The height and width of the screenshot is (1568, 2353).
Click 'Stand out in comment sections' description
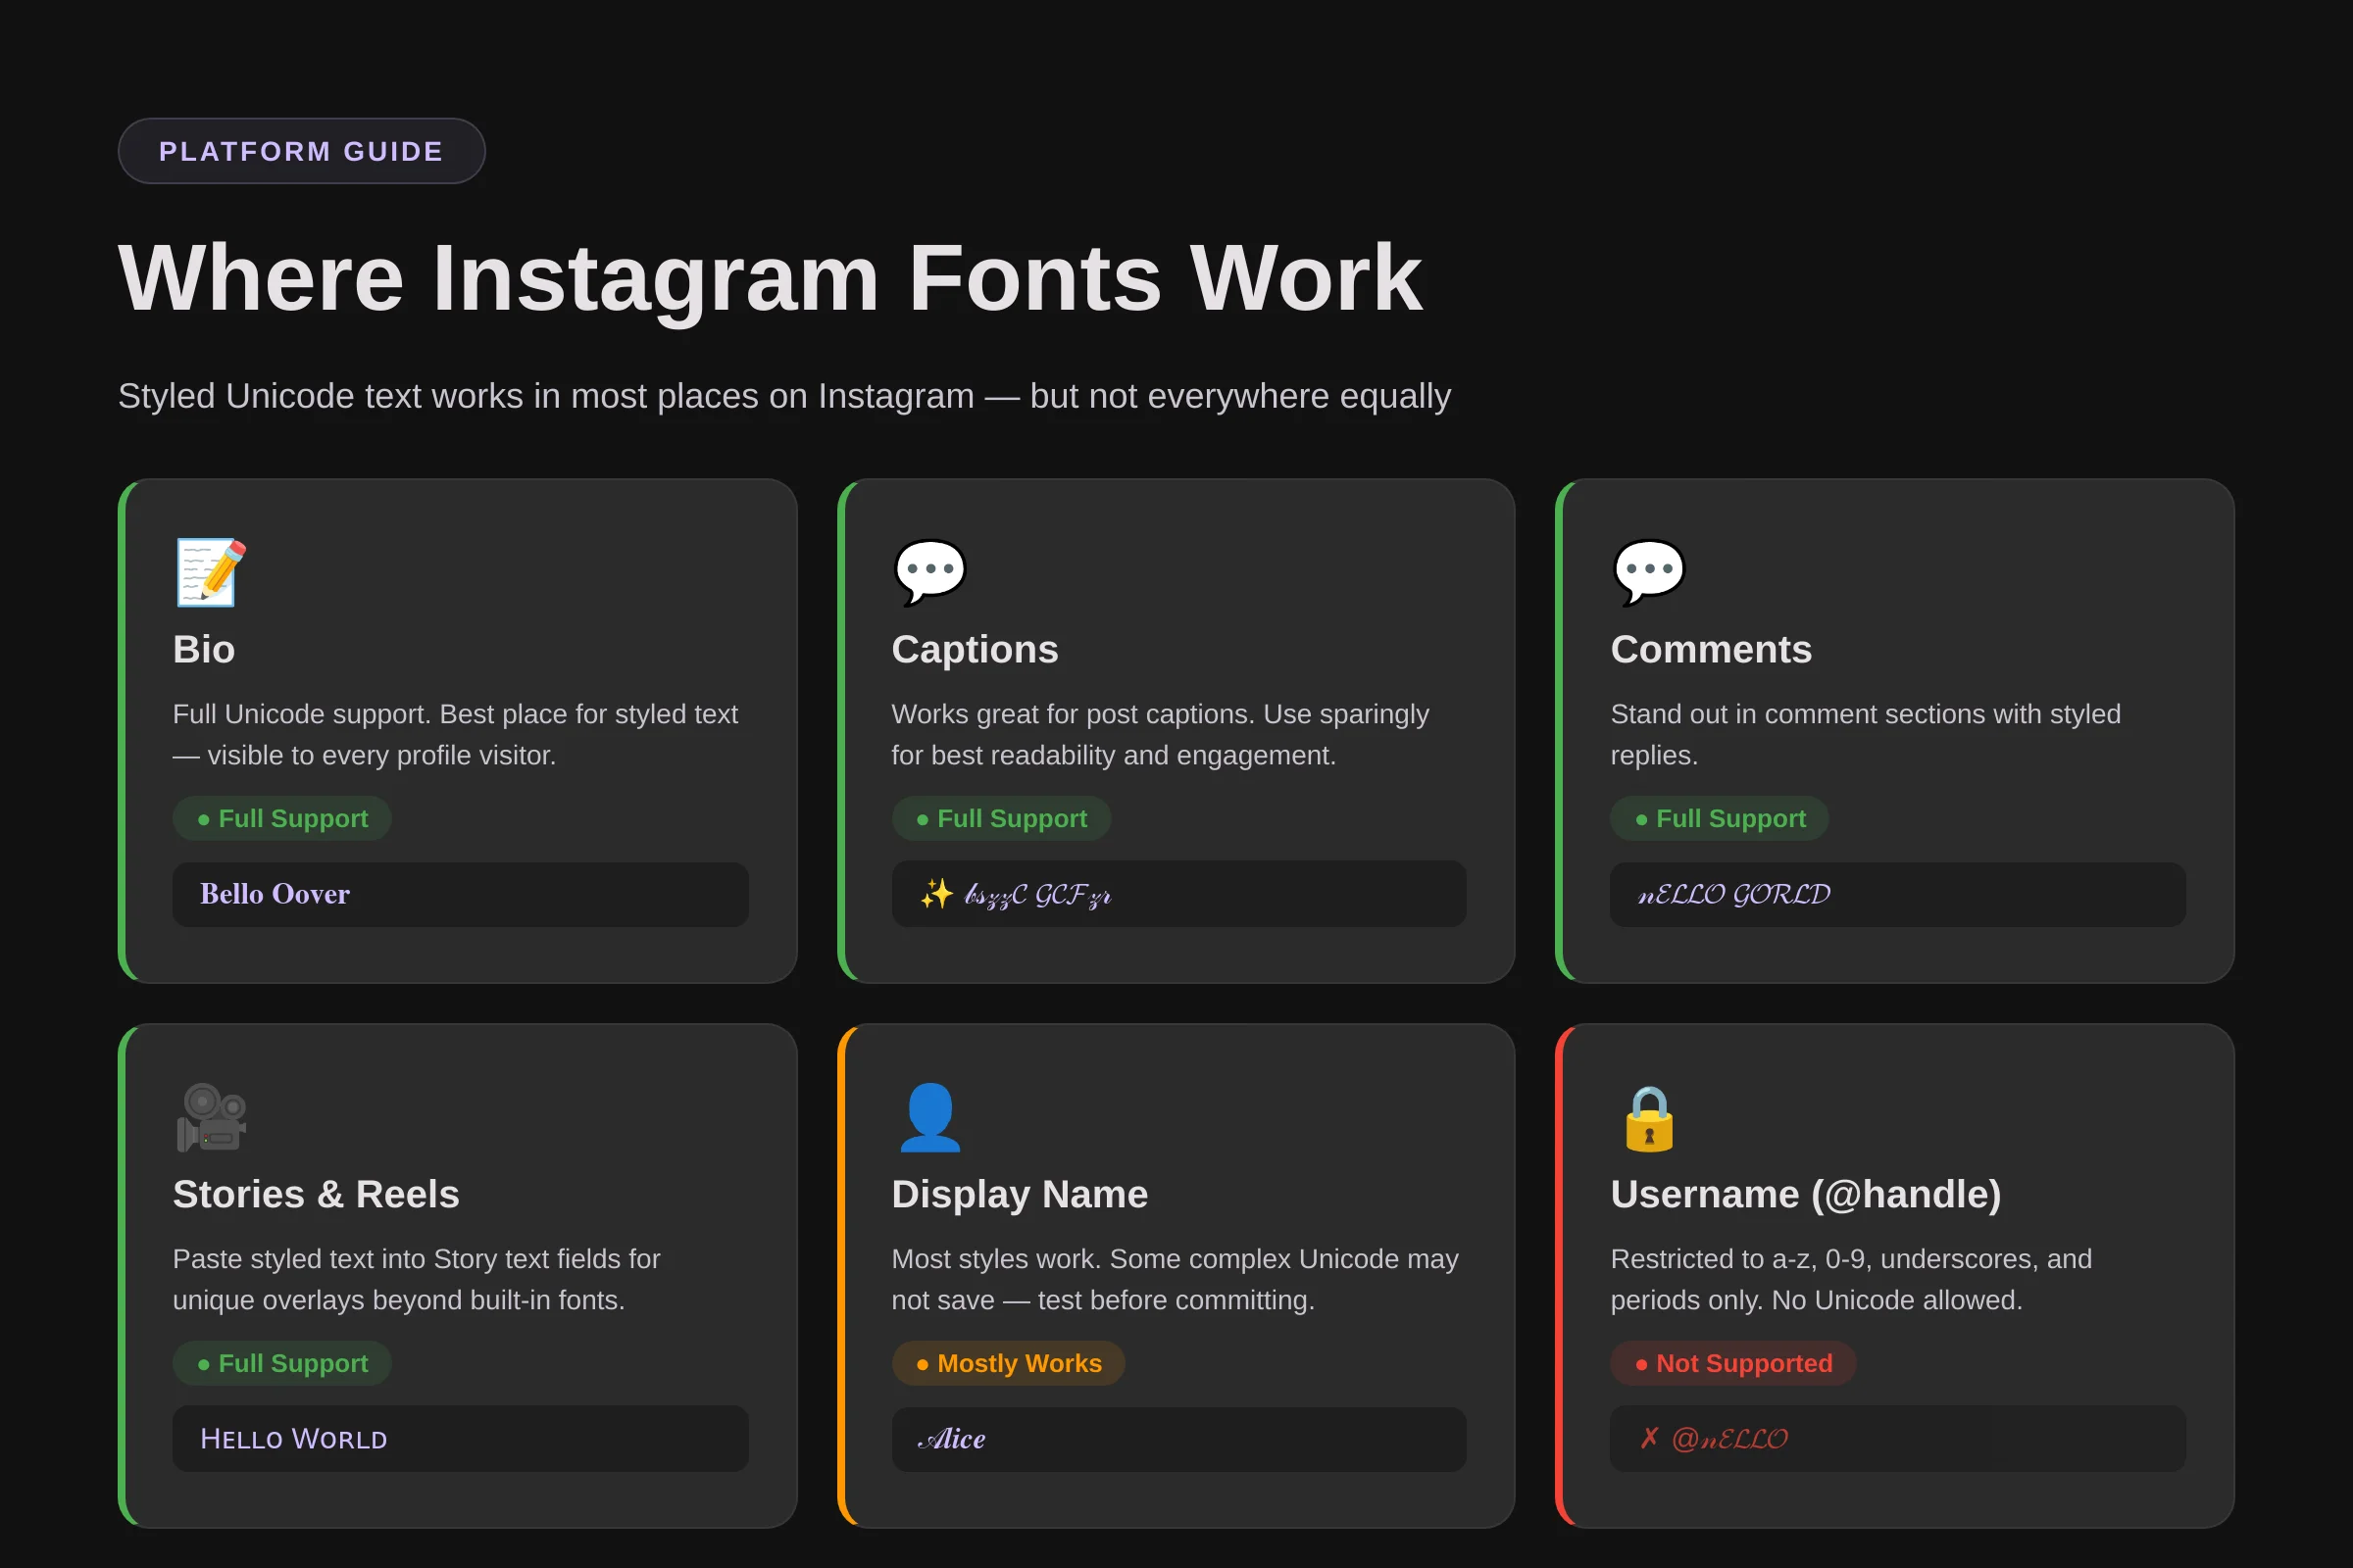1866,734
